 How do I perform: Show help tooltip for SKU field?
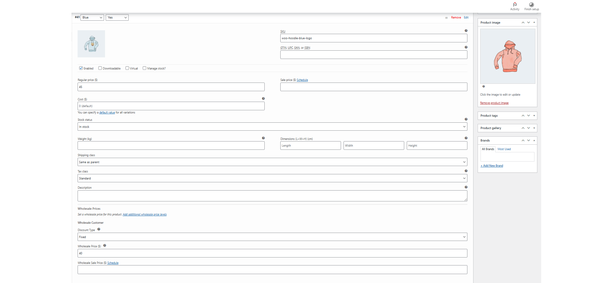(x=466, y=31)
